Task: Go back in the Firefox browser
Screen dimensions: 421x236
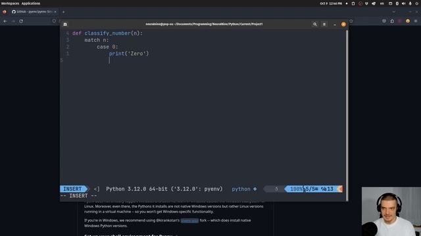Action: [5, 21]
